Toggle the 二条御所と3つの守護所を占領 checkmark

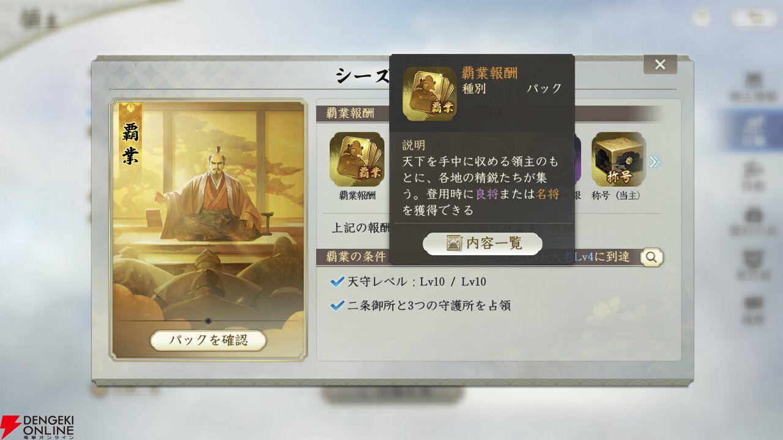pos(336,305)
